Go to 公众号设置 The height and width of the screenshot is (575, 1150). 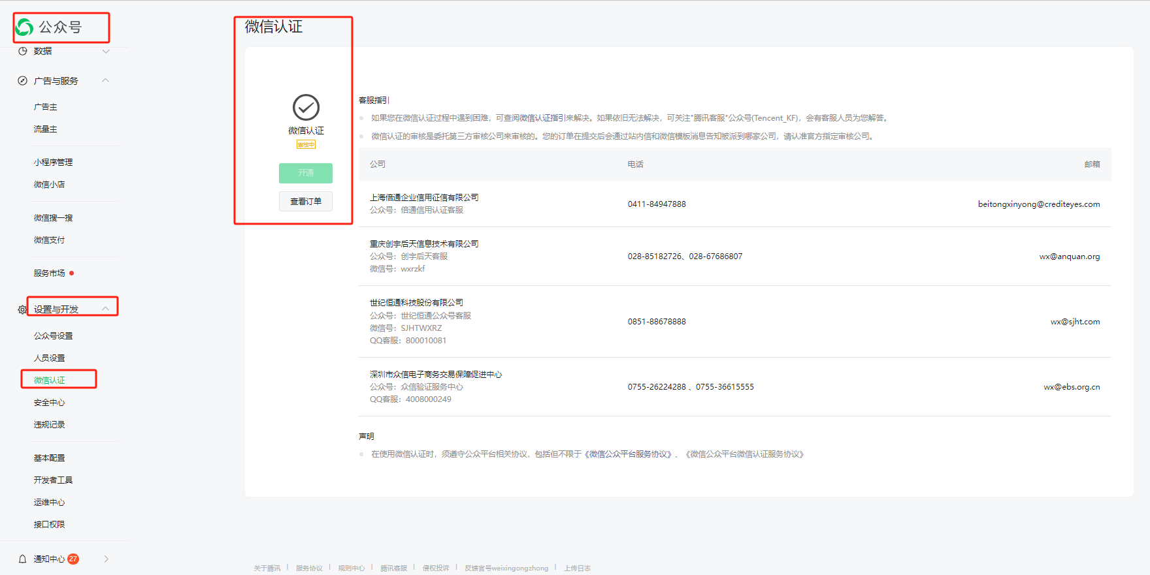click(54, 336)
